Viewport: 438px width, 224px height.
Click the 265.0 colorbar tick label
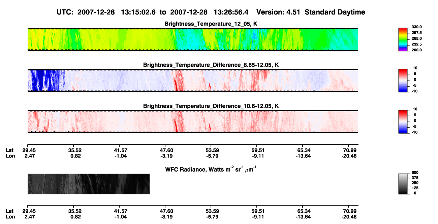pyautogui.click(x=417, y=38)
